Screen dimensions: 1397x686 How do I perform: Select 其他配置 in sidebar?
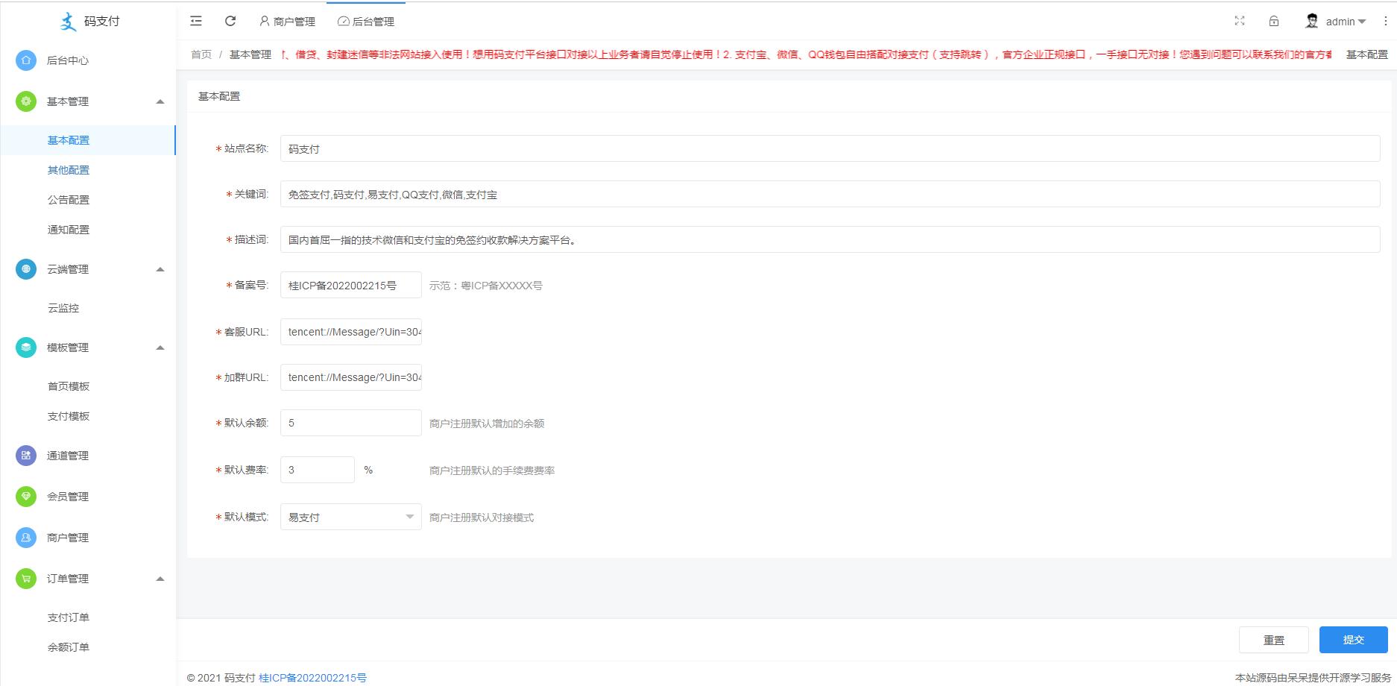point(69,170)
